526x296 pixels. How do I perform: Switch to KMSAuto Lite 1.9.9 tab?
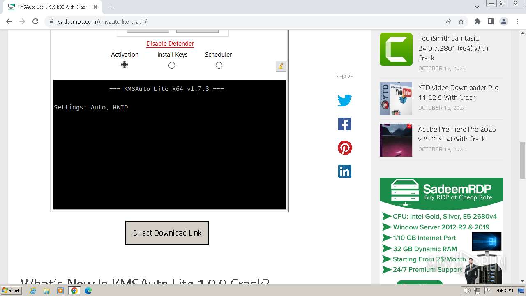tap(52, 7)
